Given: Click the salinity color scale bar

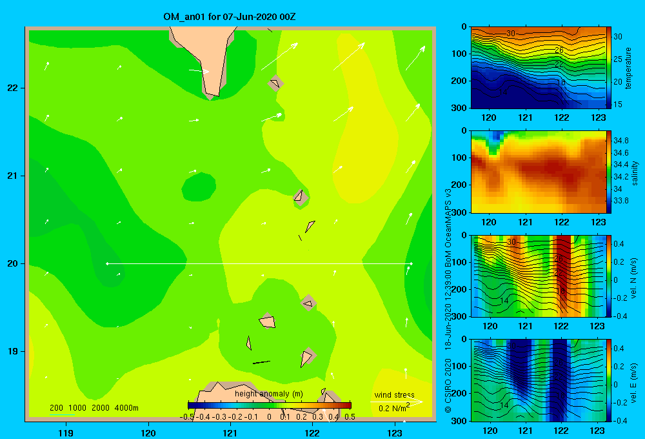Looking at the screenshot, I should tap(609, 172).
